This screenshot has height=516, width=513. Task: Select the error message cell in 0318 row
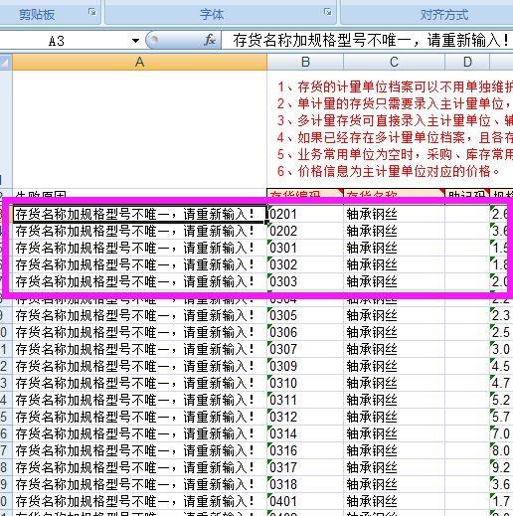[x=139, y=484]
